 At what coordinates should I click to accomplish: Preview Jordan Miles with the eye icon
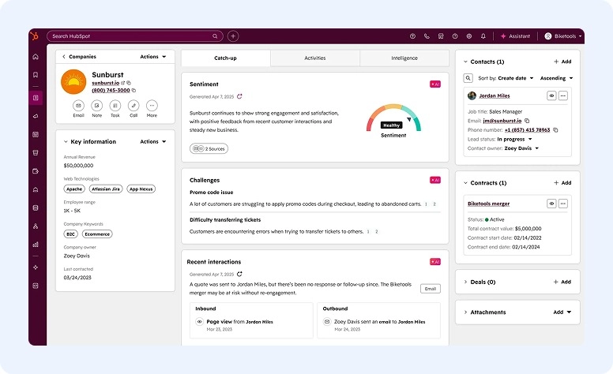click(x=551, y=95)
